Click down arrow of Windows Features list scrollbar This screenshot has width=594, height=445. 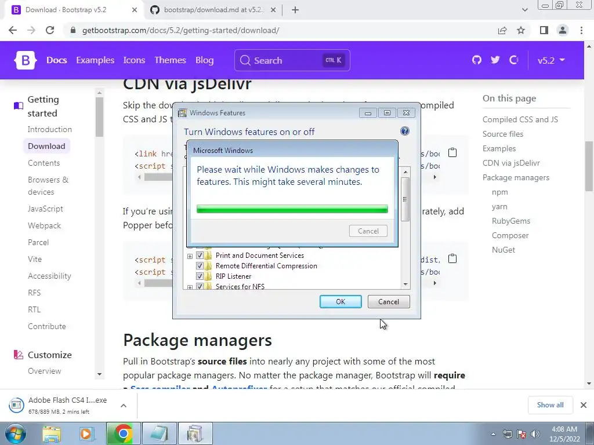[405, 284]
